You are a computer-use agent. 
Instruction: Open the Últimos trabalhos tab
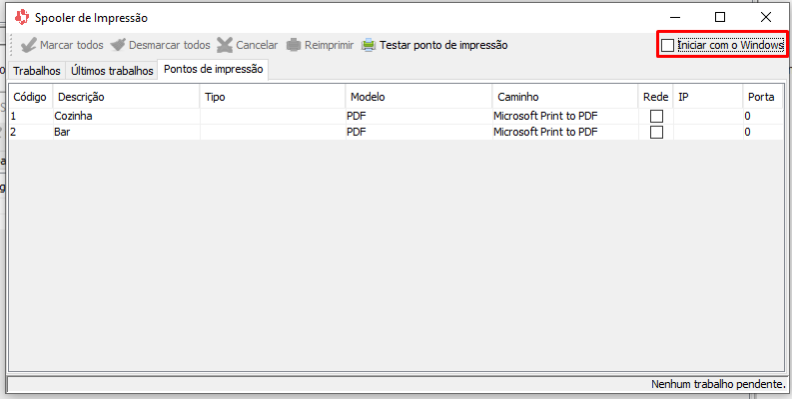[x=112, y=71]
